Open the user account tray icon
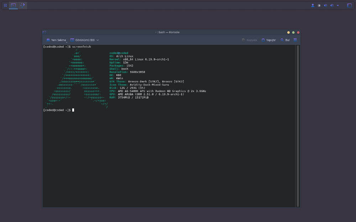 313,5
